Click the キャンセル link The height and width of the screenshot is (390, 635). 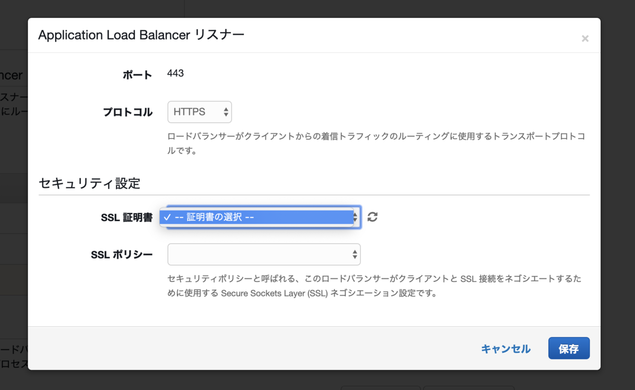[x=505, y=349]
